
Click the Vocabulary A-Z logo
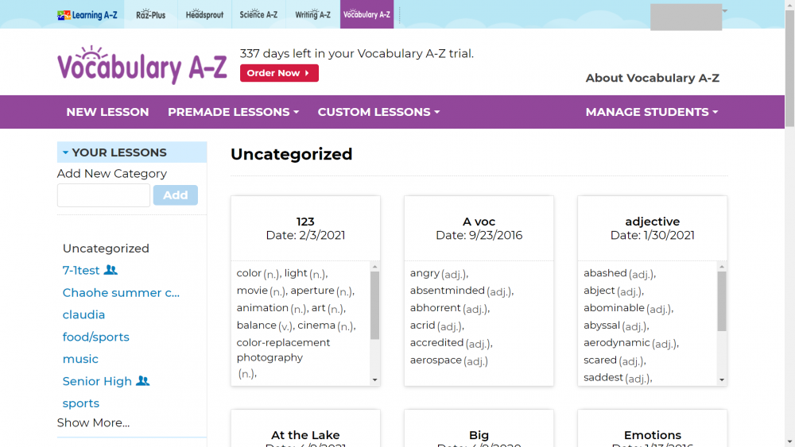142,65
